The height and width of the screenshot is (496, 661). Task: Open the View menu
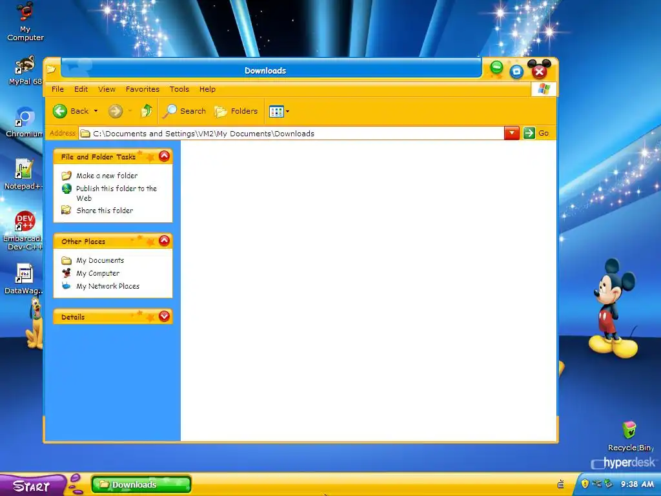coord(107,89)
